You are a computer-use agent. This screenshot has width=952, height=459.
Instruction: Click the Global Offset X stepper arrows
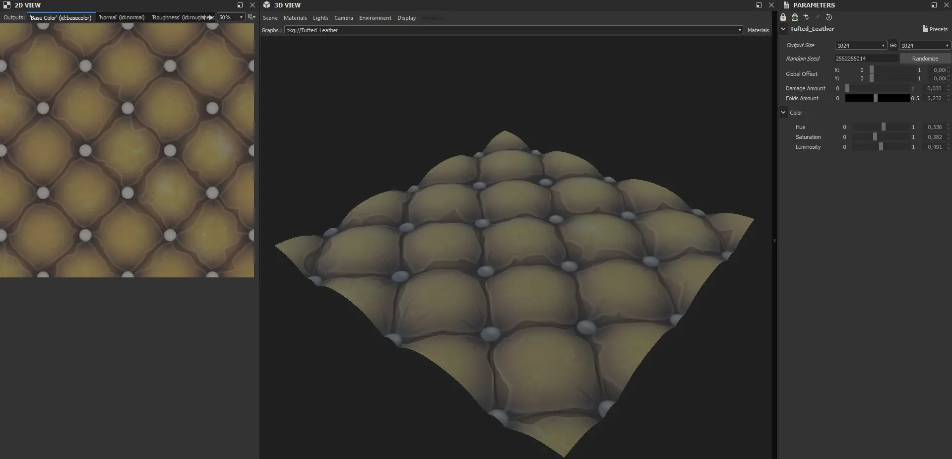click(949, 70)
